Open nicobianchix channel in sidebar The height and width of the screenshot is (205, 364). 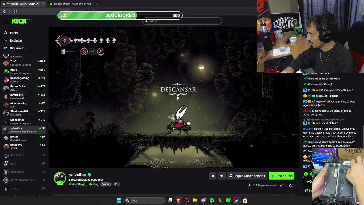coord(24,104)
